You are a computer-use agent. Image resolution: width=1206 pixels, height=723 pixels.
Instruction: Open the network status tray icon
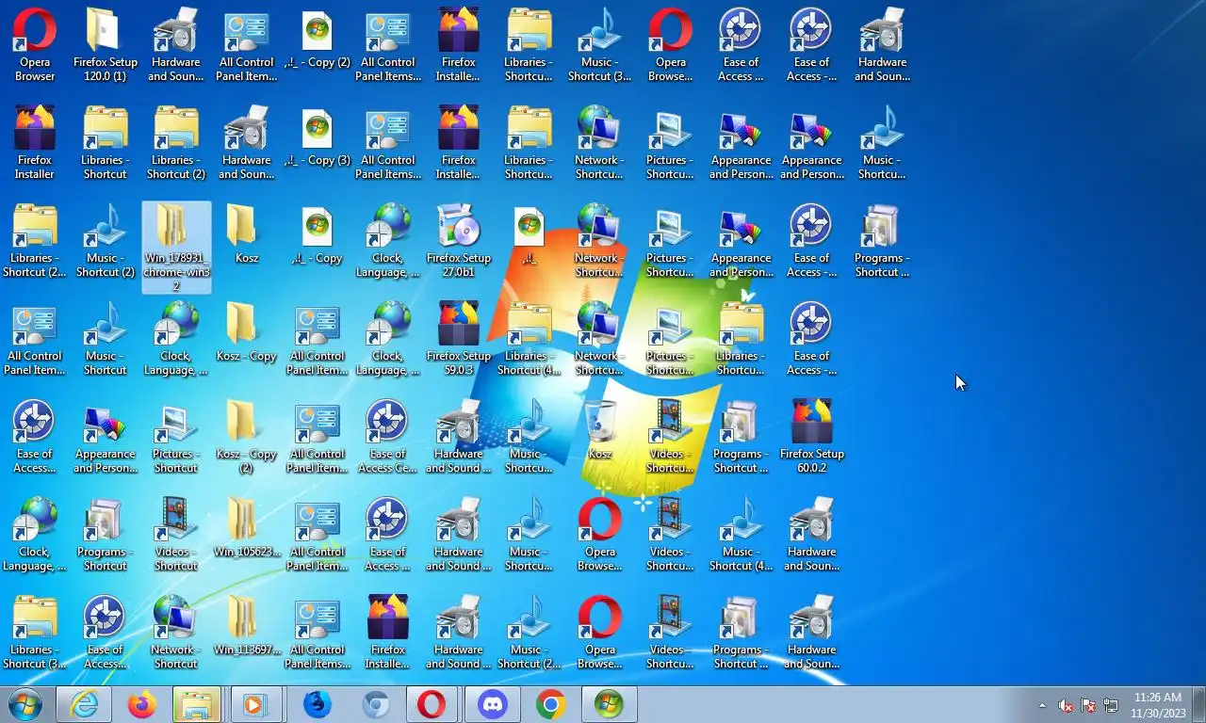(1111, 705)
